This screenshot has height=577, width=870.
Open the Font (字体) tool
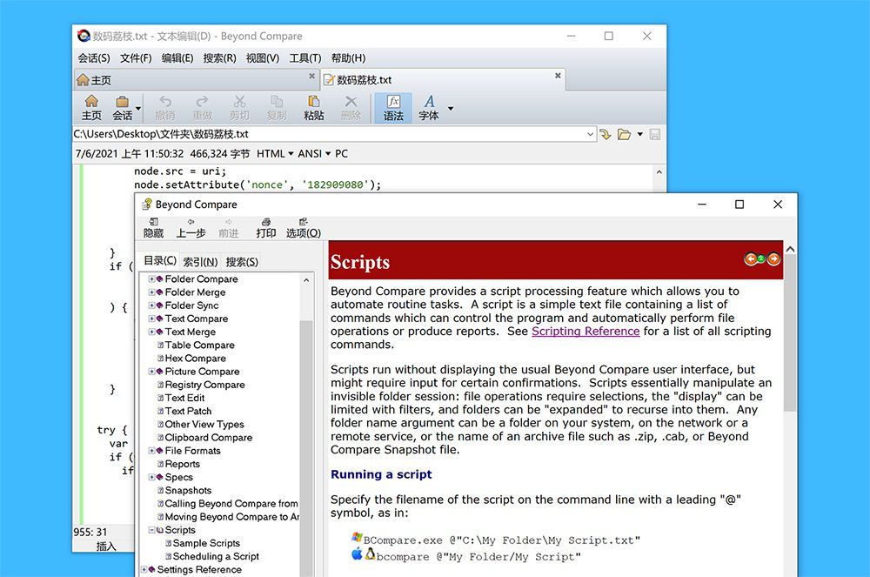[x=429, y=108]
